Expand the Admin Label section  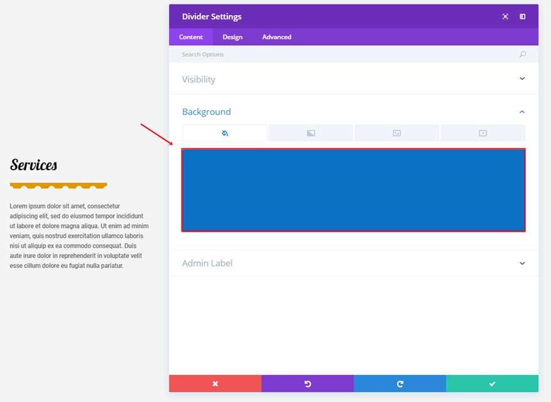[x=522, y=264]
